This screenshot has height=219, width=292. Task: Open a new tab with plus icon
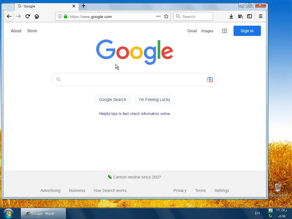pyautogui.click(x=84, y=6)
